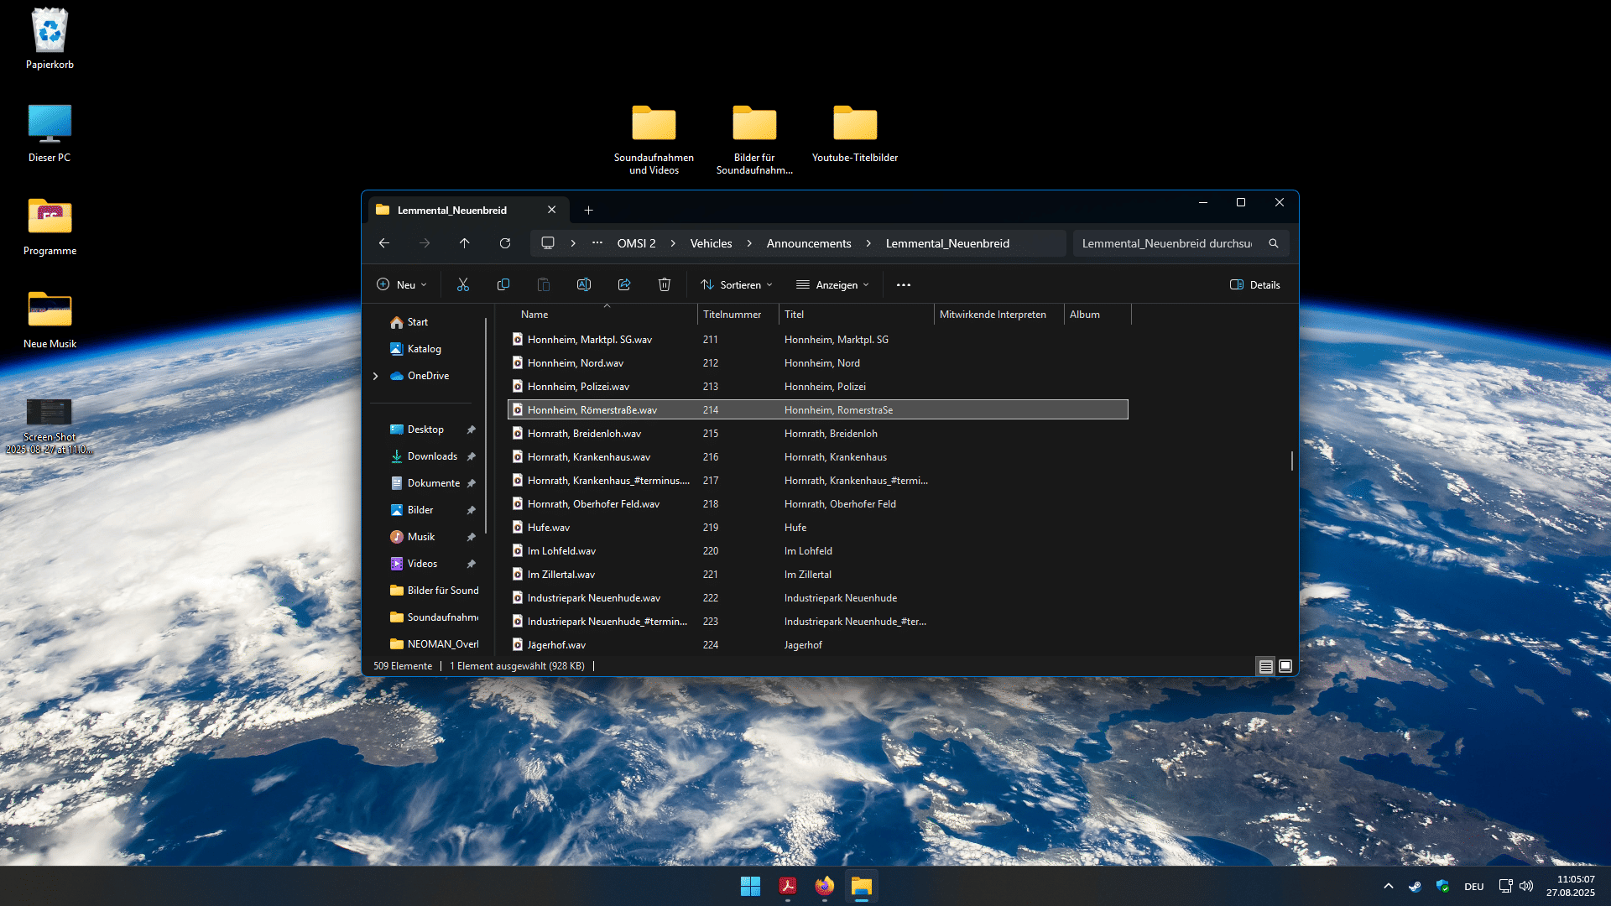Click the Refresh button in navigation bar
The height and width of the screenshot is (906, 1611).
pos(505,243)
